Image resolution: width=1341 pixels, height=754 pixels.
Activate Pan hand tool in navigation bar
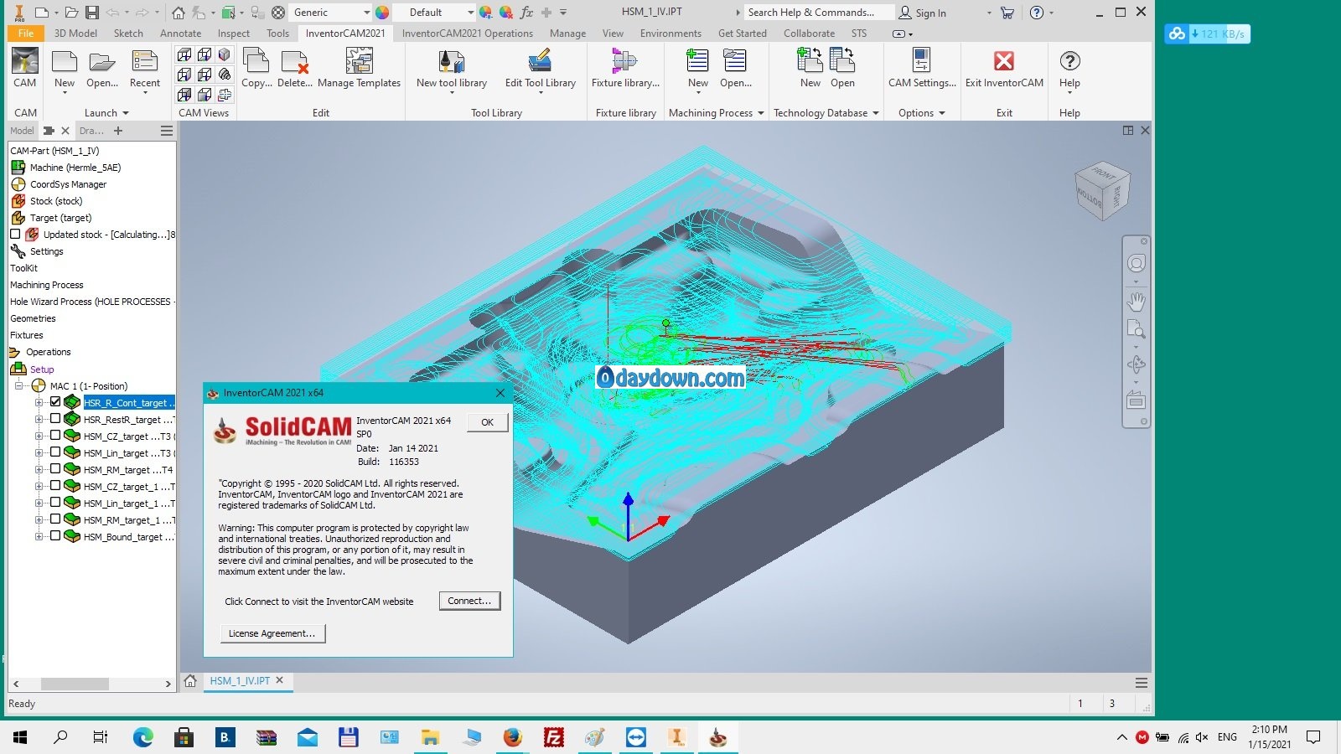(1136, 300)
